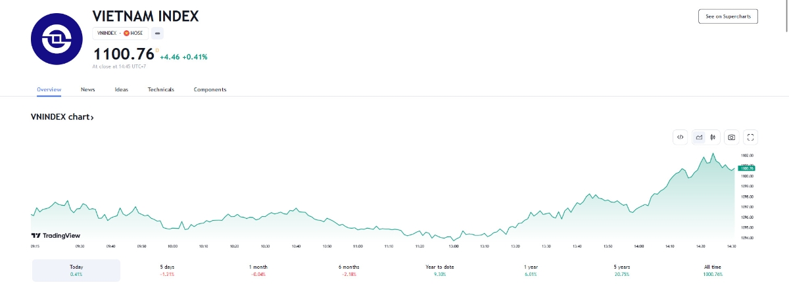Switch to candlestick chart style
The height and width of the screenshot is (297, 789).
[713, 137]
